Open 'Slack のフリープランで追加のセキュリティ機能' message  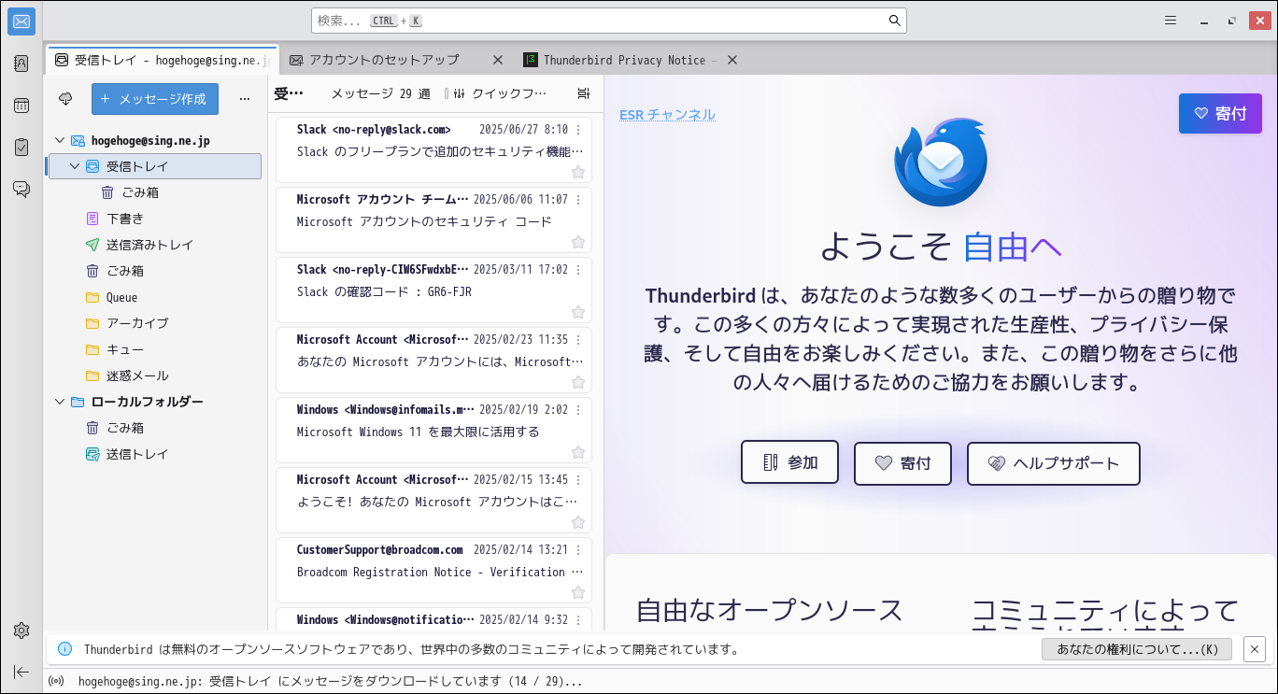click(433, 149)
